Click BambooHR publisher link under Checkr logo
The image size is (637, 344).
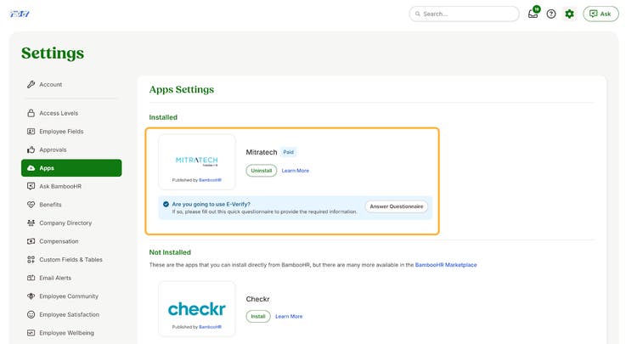[x=210, y=326]
